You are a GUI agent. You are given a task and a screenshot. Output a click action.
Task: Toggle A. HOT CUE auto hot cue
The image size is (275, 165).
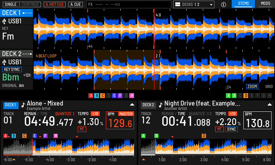point(55,4)
